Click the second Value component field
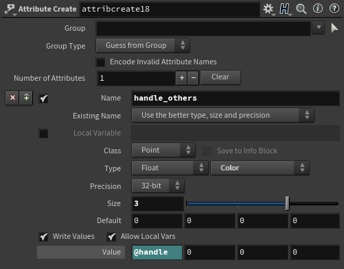344x269 pixels. click(210, 253)
